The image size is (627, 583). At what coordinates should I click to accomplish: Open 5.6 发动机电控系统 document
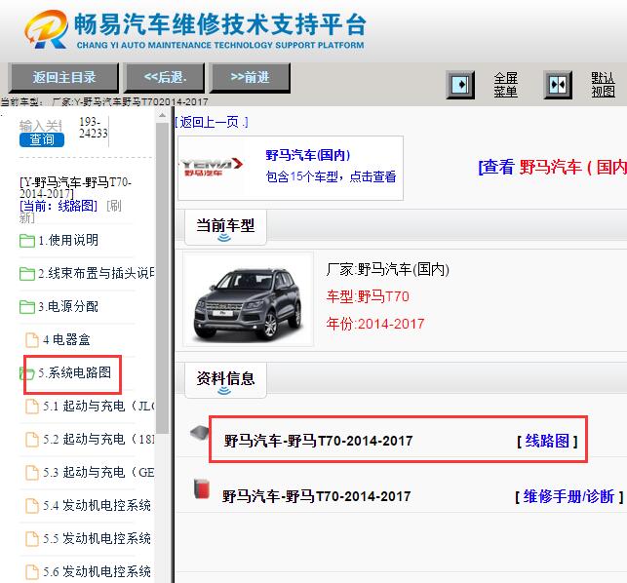click(x=98, y=572)
